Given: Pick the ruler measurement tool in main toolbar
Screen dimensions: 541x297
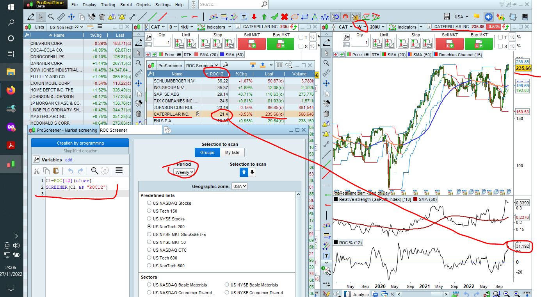Looking at the screenshot, I should (61, 17).
